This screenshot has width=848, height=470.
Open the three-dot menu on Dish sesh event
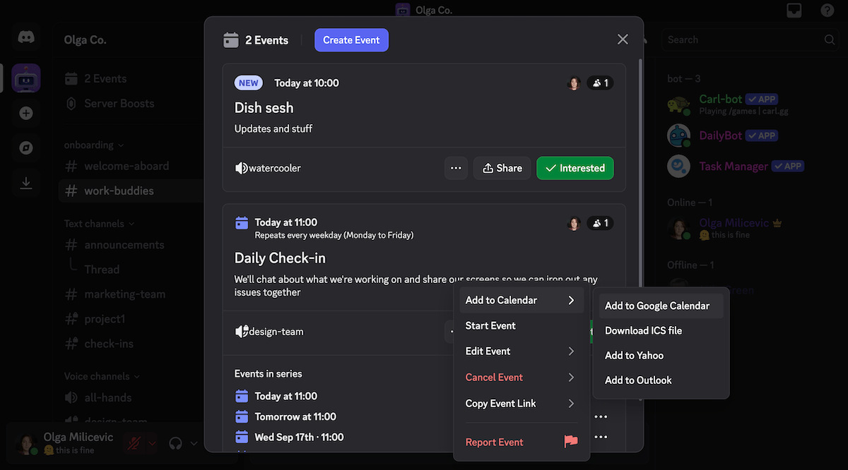(x=456, y=168)
